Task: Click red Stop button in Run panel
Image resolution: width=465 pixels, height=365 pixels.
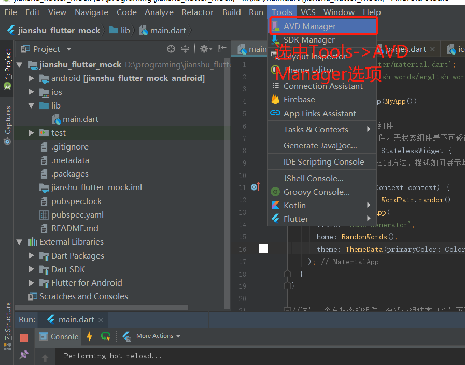Action: click(x=24, y=337)
